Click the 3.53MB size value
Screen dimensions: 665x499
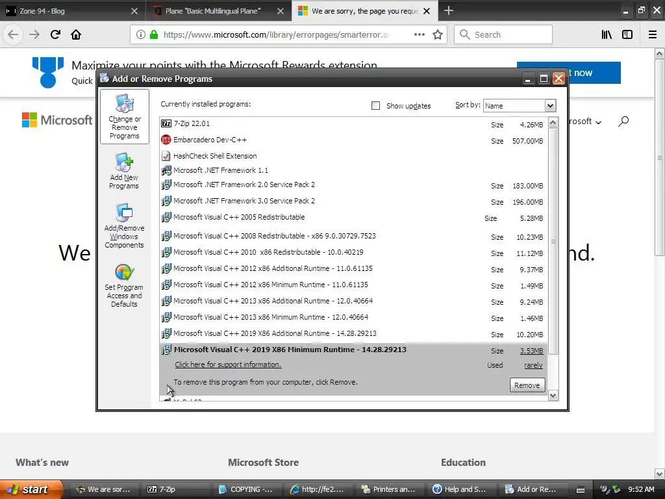tap(531, 351)
